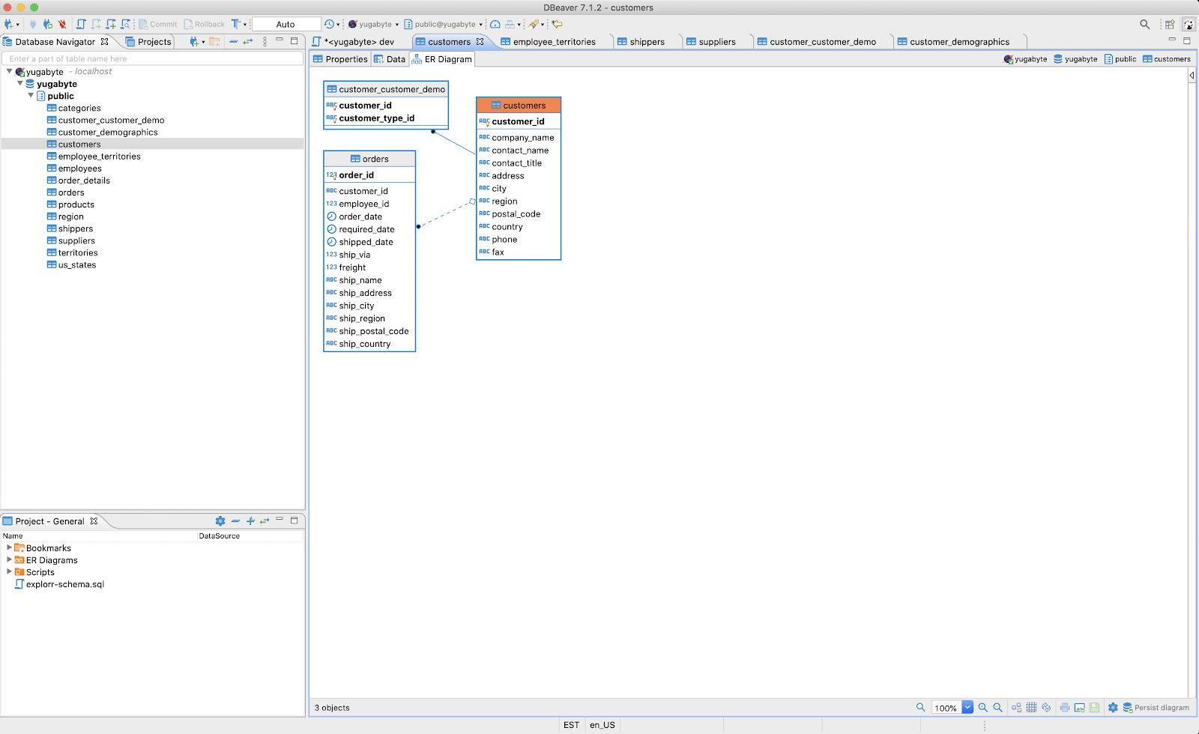Click the Persist diagram button

coord(1156,707)
